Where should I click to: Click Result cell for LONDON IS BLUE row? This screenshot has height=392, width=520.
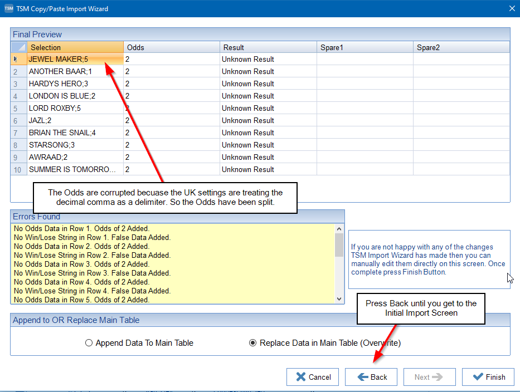click(x=268, y=96)
